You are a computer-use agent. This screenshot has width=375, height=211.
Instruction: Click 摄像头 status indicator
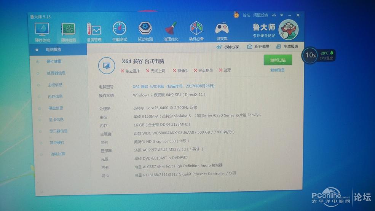coord(180,70)
